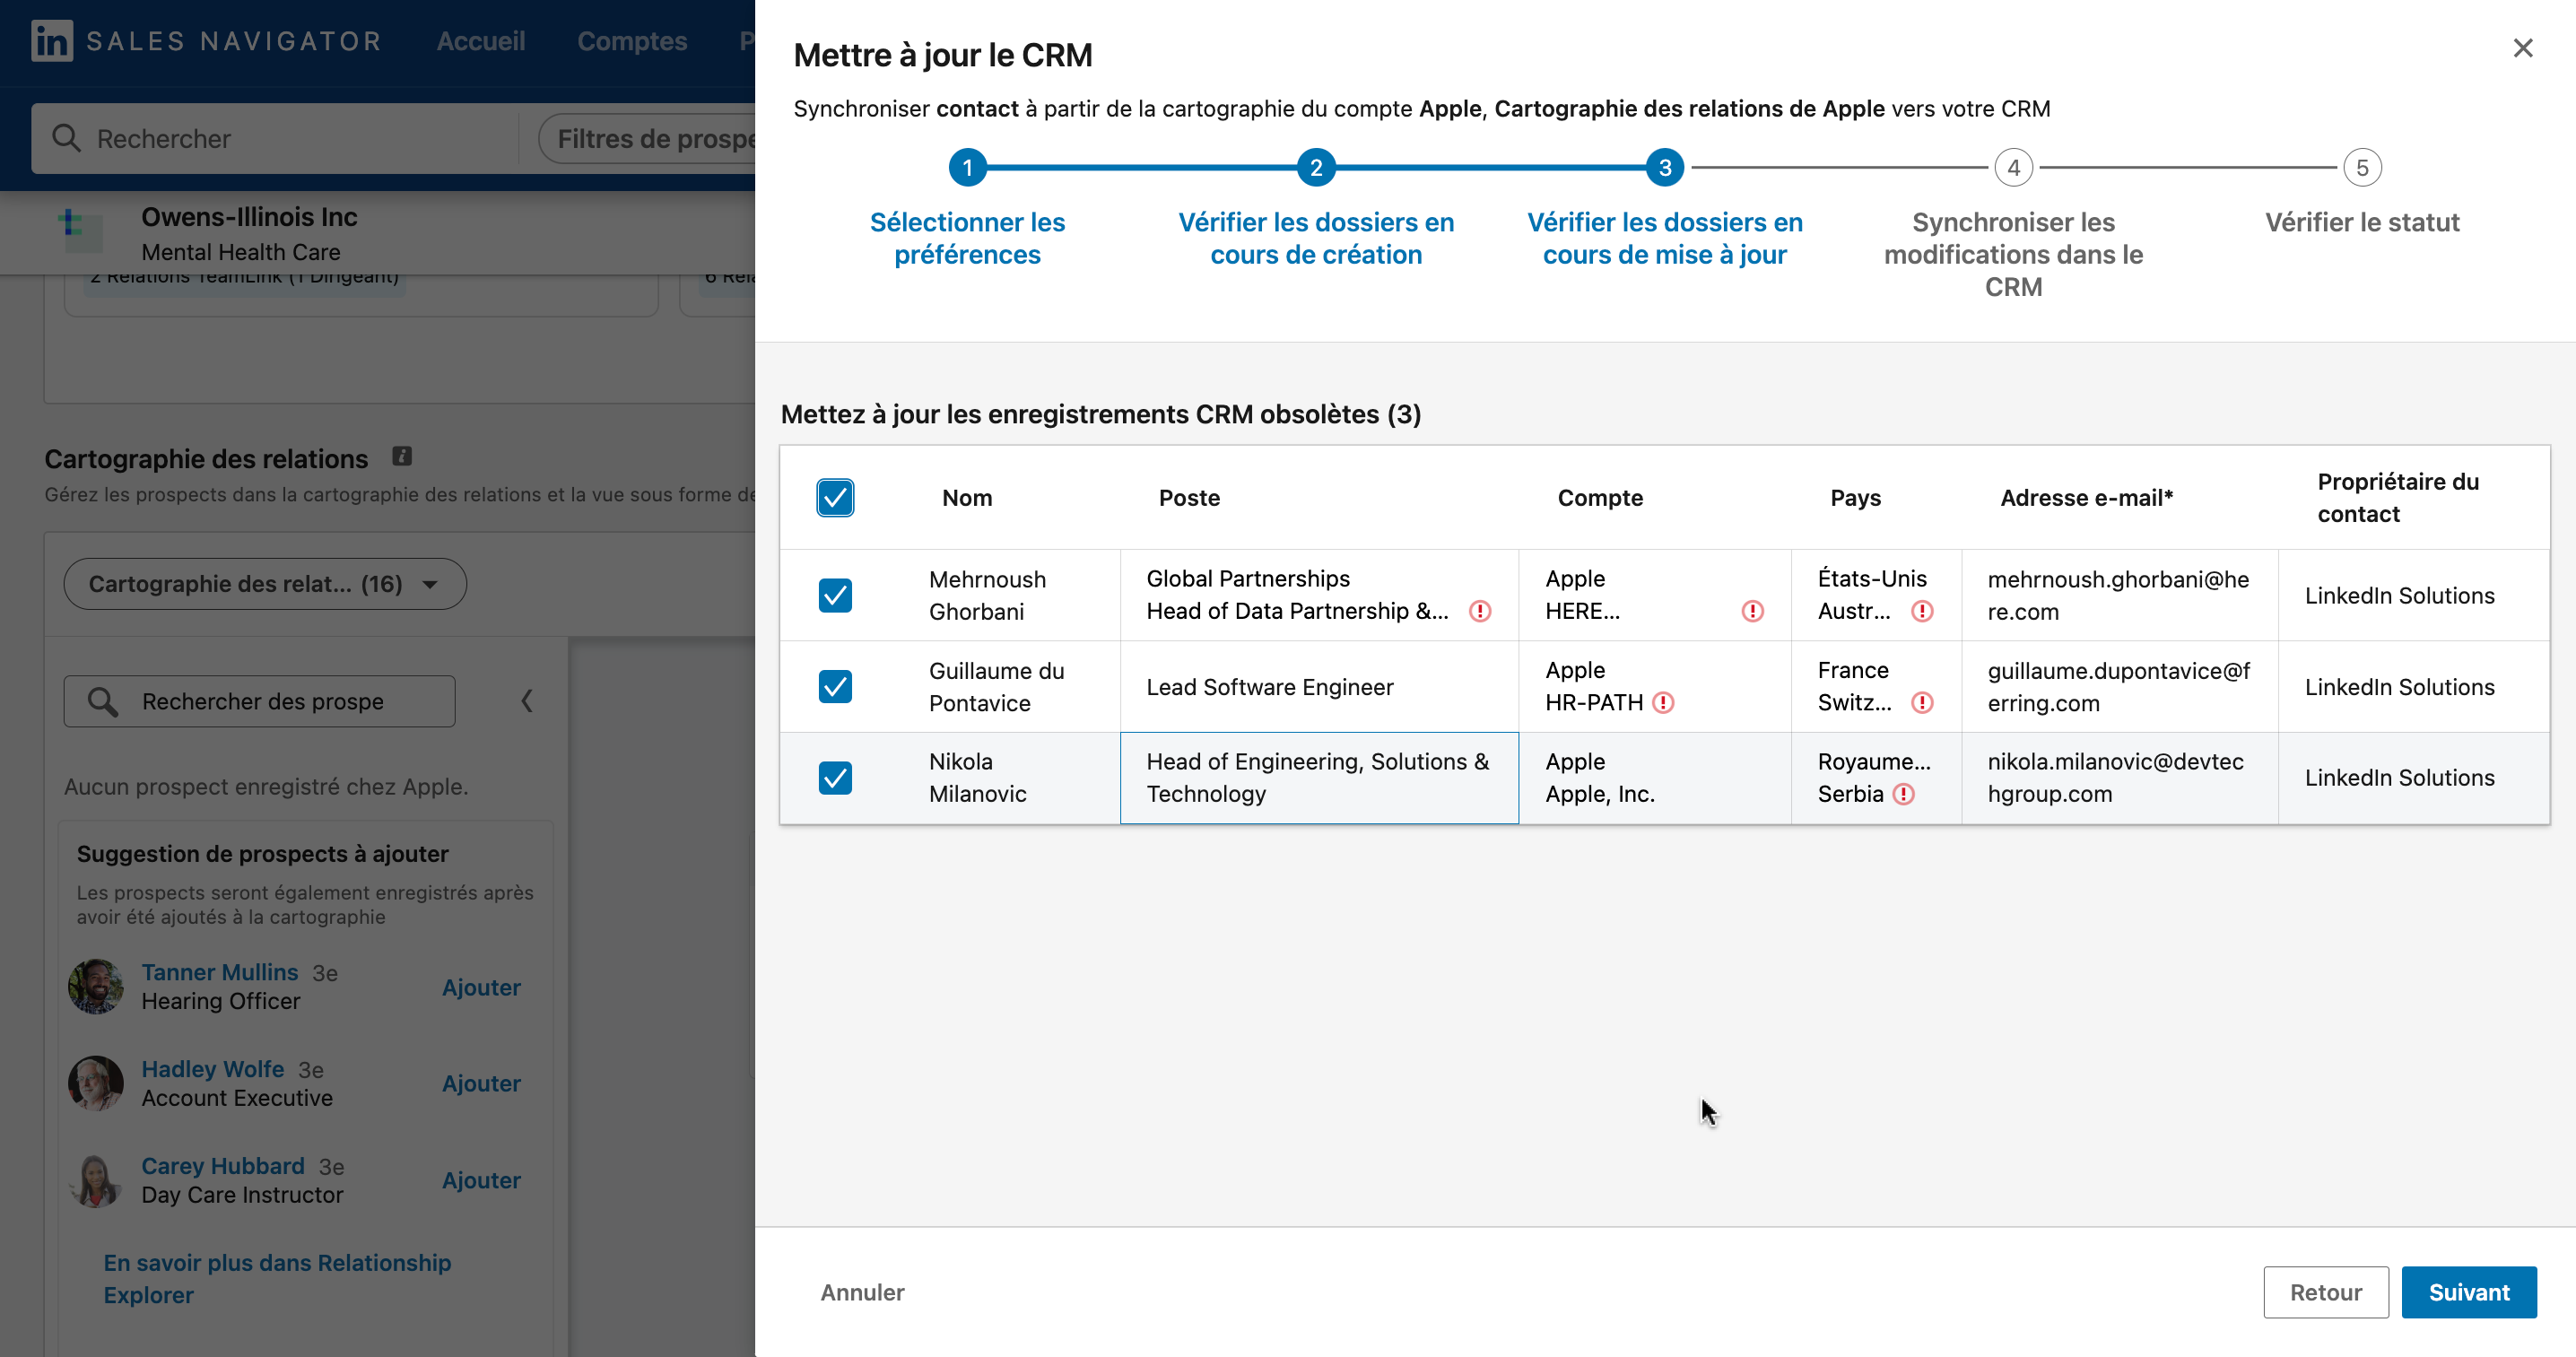Click the warning icon next to Head of Data Partnership
Viewport: 2576px width, 1357px height.
tap(1480, 611)
